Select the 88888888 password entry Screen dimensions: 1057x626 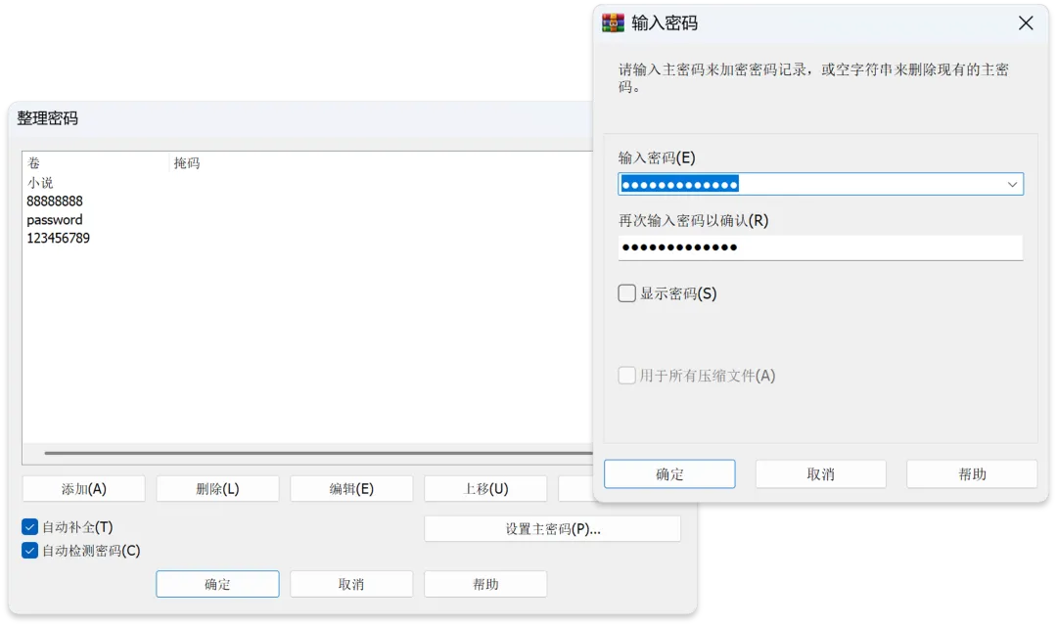pyautogui.click(x=55, y=201)
